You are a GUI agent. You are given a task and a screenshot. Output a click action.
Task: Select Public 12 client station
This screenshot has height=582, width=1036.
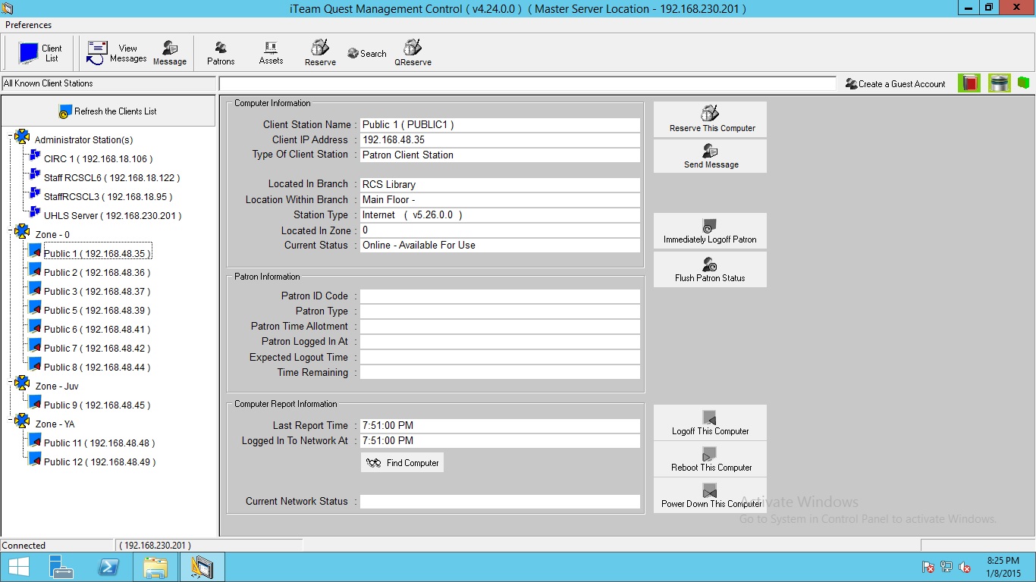coord(99,462)
